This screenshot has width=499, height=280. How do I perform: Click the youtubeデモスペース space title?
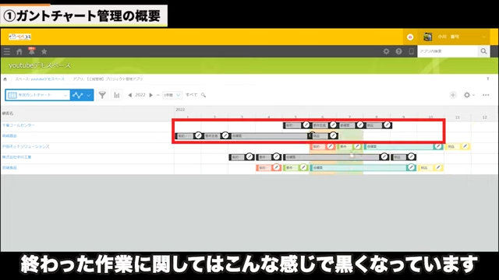pos(40,65)
